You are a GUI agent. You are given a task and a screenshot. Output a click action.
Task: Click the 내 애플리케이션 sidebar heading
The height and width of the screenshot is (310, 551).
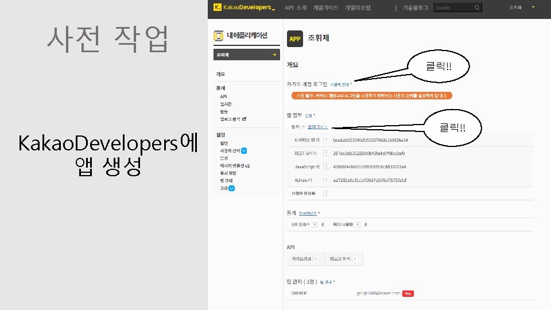click(x=247, y=35)
